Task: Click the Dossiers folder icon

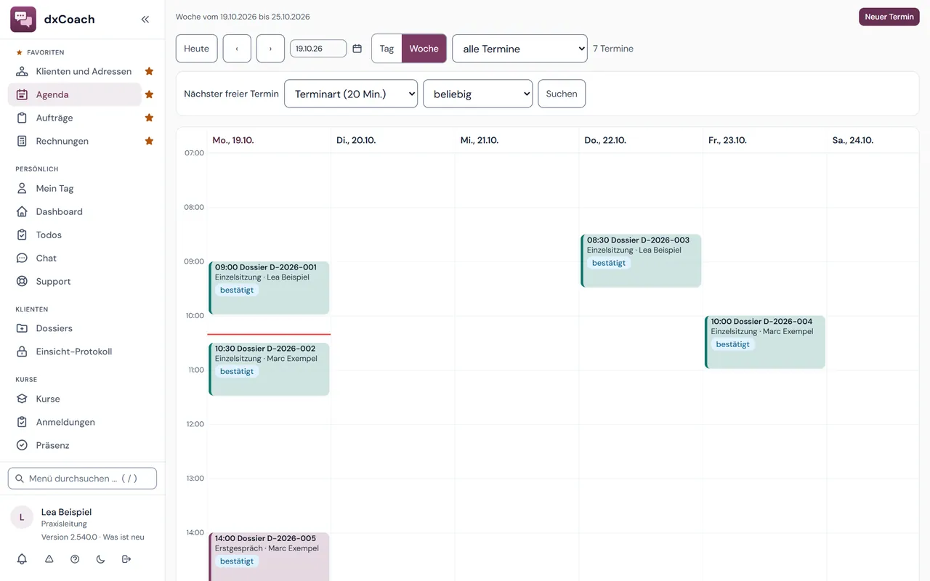Action: tap(22, 328)
